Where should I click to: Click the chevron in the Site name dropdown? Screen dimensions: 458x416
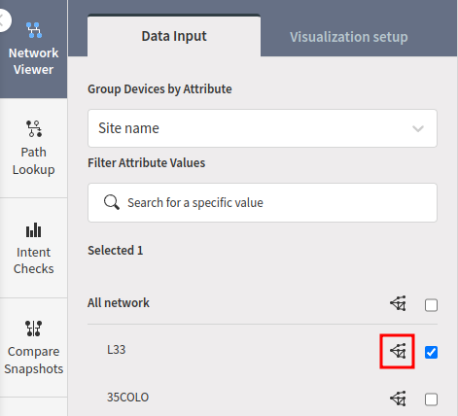point(418,129)
